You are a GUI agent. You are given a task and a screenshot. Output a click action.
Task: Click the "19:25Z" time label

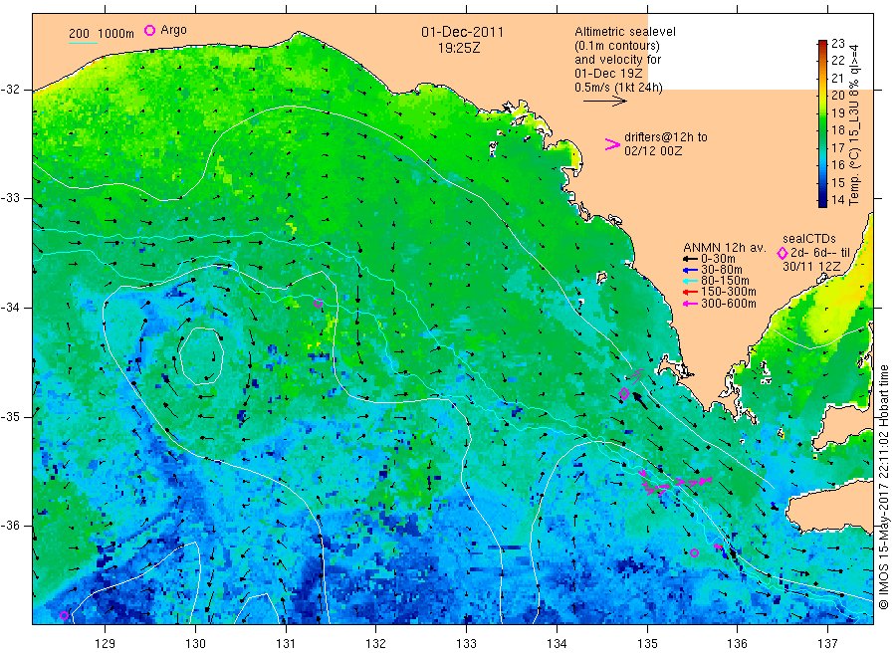[459, 48]
